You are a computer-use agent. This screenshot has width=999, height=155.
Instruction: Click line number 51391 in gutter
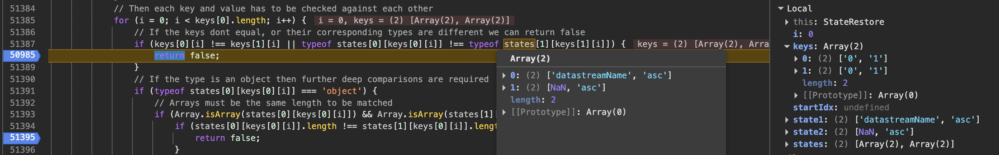click(22, 91)
